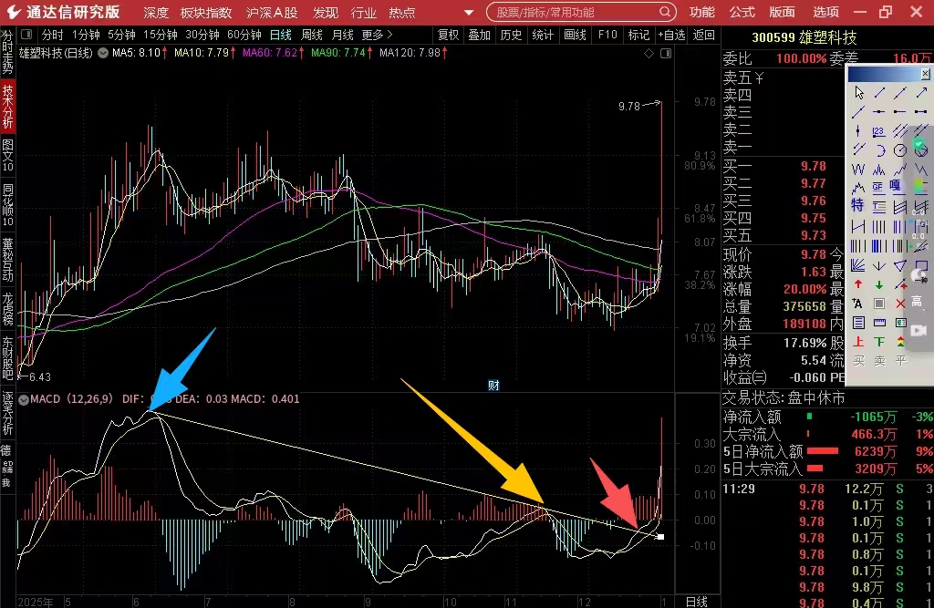Click the 返回 back button

click(x=703, y=36)
